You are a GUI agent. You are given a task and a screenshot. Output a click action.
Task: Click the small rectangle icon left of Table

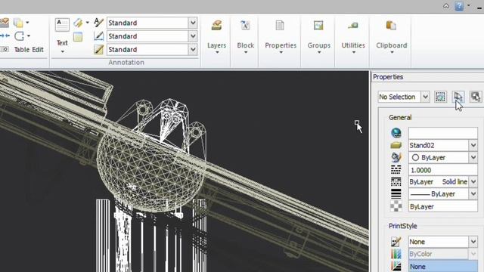(x=5, y=49)
